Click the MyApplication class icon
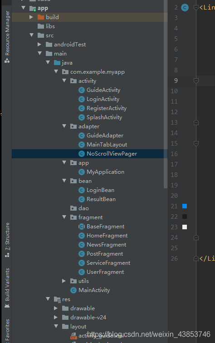This screenshot has height=343, width=215. [82, 172]
